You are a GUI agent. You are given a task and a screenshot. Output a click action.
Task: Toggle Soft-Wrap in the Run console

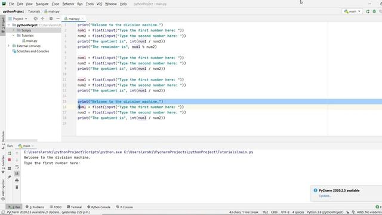17,167
